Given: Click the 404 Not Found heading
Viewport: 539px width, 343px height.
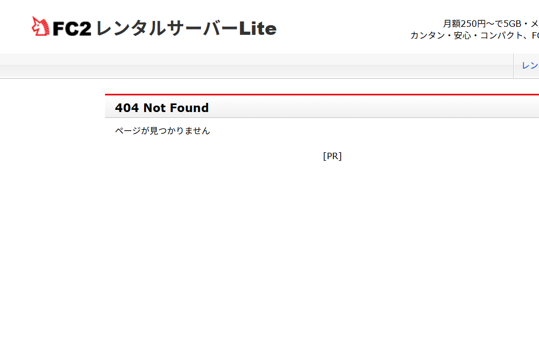Looking at the screenshot, I should (x=161, y=108).
